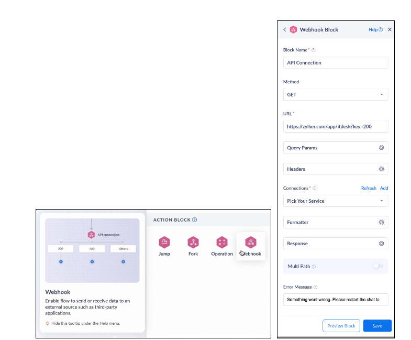Open Query Params settings gear

click(382, 148)
